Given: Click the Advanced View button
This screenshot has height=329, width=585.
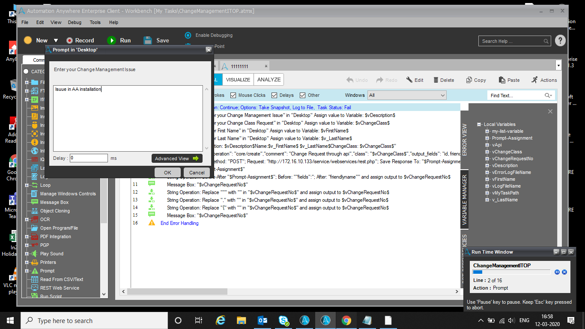Looking at the screenshot, I should (177, 159).
